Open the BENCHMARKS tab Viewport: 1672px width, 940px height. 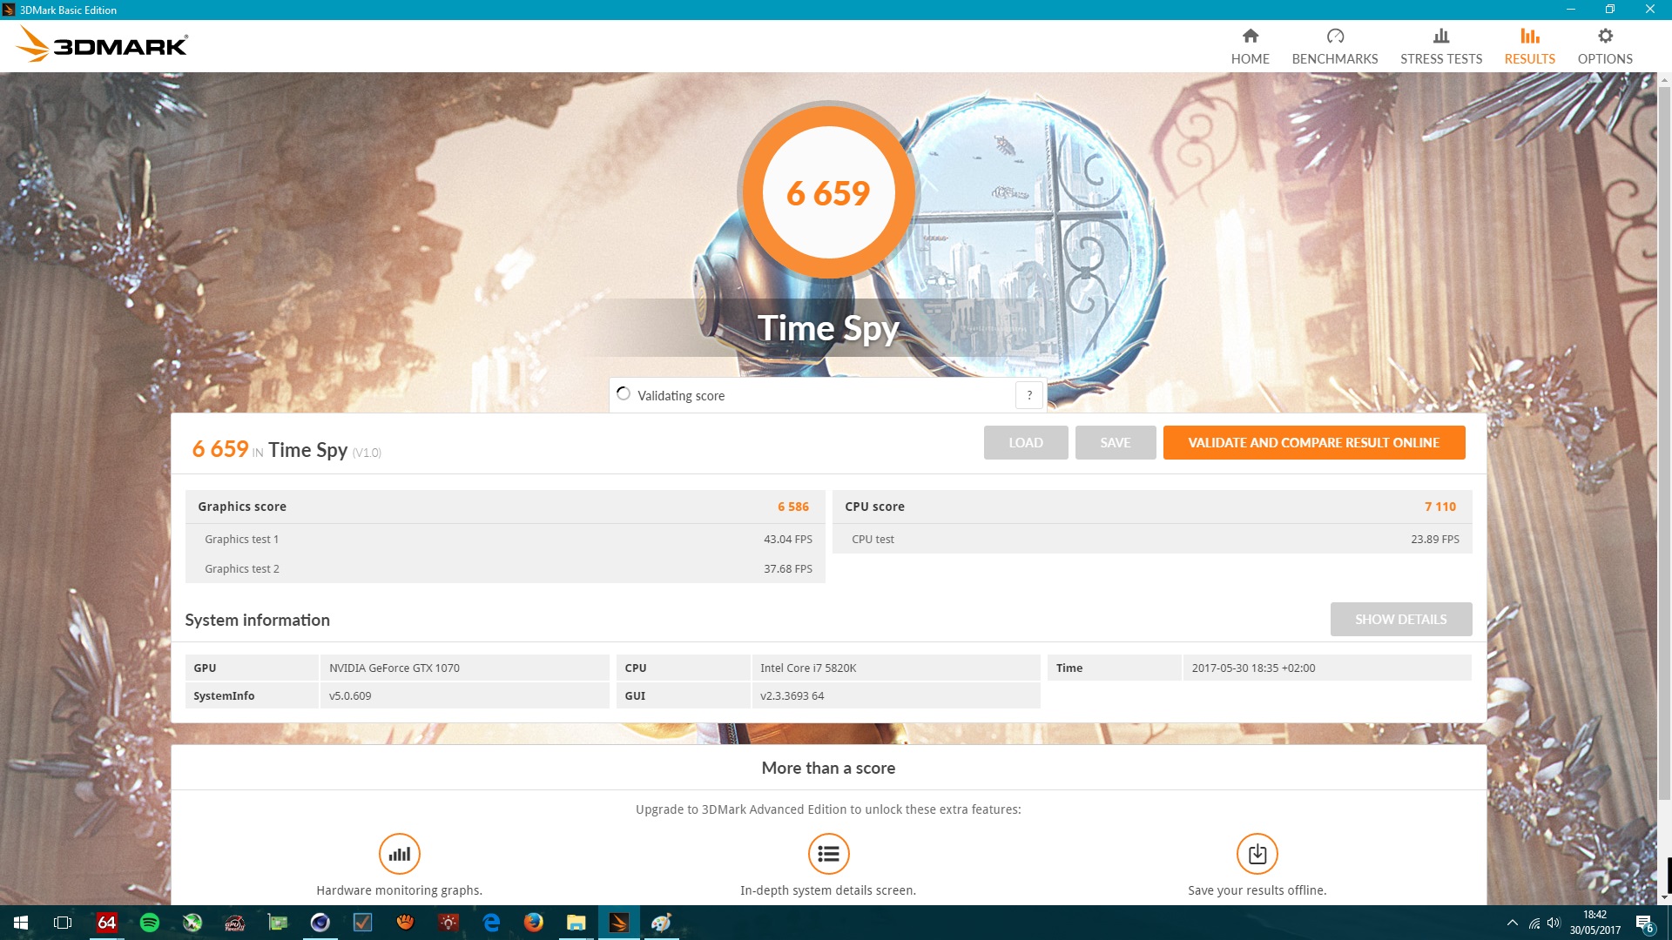[x=1334, y=46]
